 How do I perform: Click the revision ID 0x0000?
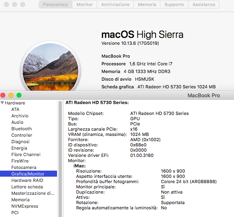138,150
